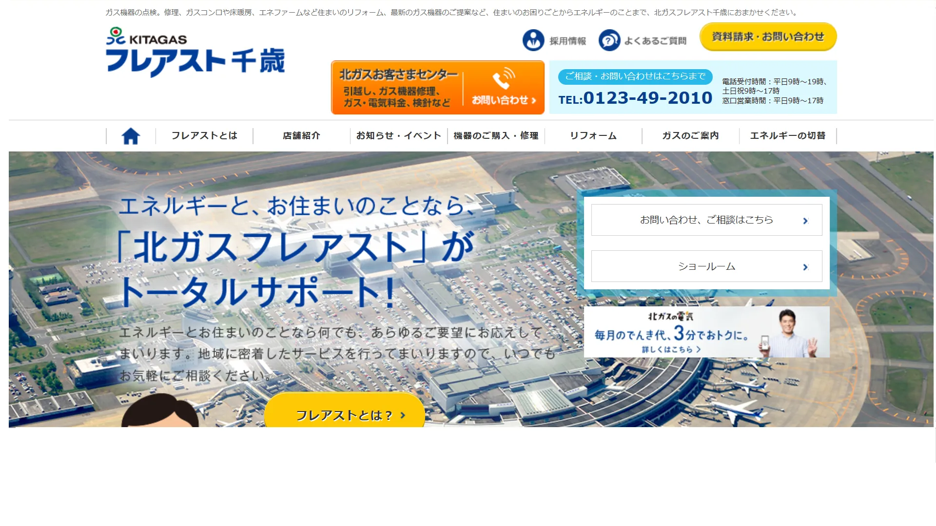Image resolution: width=936 pixels, height=526 pixels.
Task: Click chevron arrow beside お問い合わせ、ご相談はこちら
Action: tap(805, 221)
